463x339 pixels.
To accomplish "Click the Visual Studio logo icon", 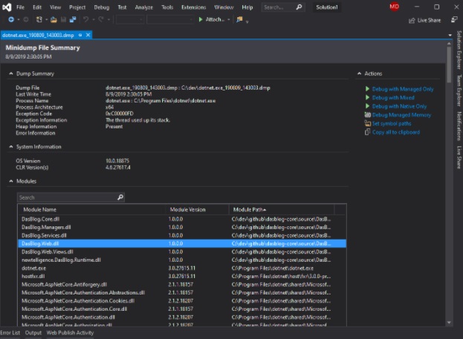I will pos(7,7).
